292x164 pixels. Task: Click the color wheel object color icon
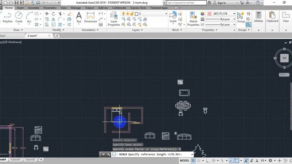pos(203,14)
